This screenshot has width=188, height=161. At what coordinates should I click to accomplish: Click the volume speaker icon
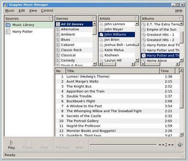point(180,145)
